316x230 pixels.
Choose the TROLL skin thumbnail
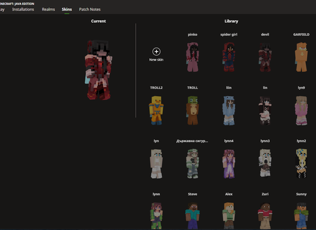click(x=193, y=111)
